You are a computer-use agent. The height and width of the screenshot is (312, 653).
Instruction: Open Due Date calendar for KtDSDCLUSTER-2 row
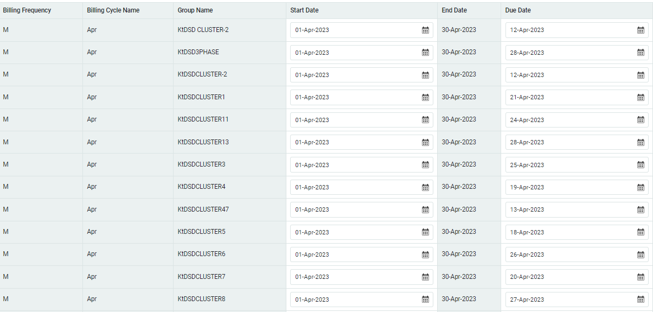pyautogui.click(x=641, y=75)
